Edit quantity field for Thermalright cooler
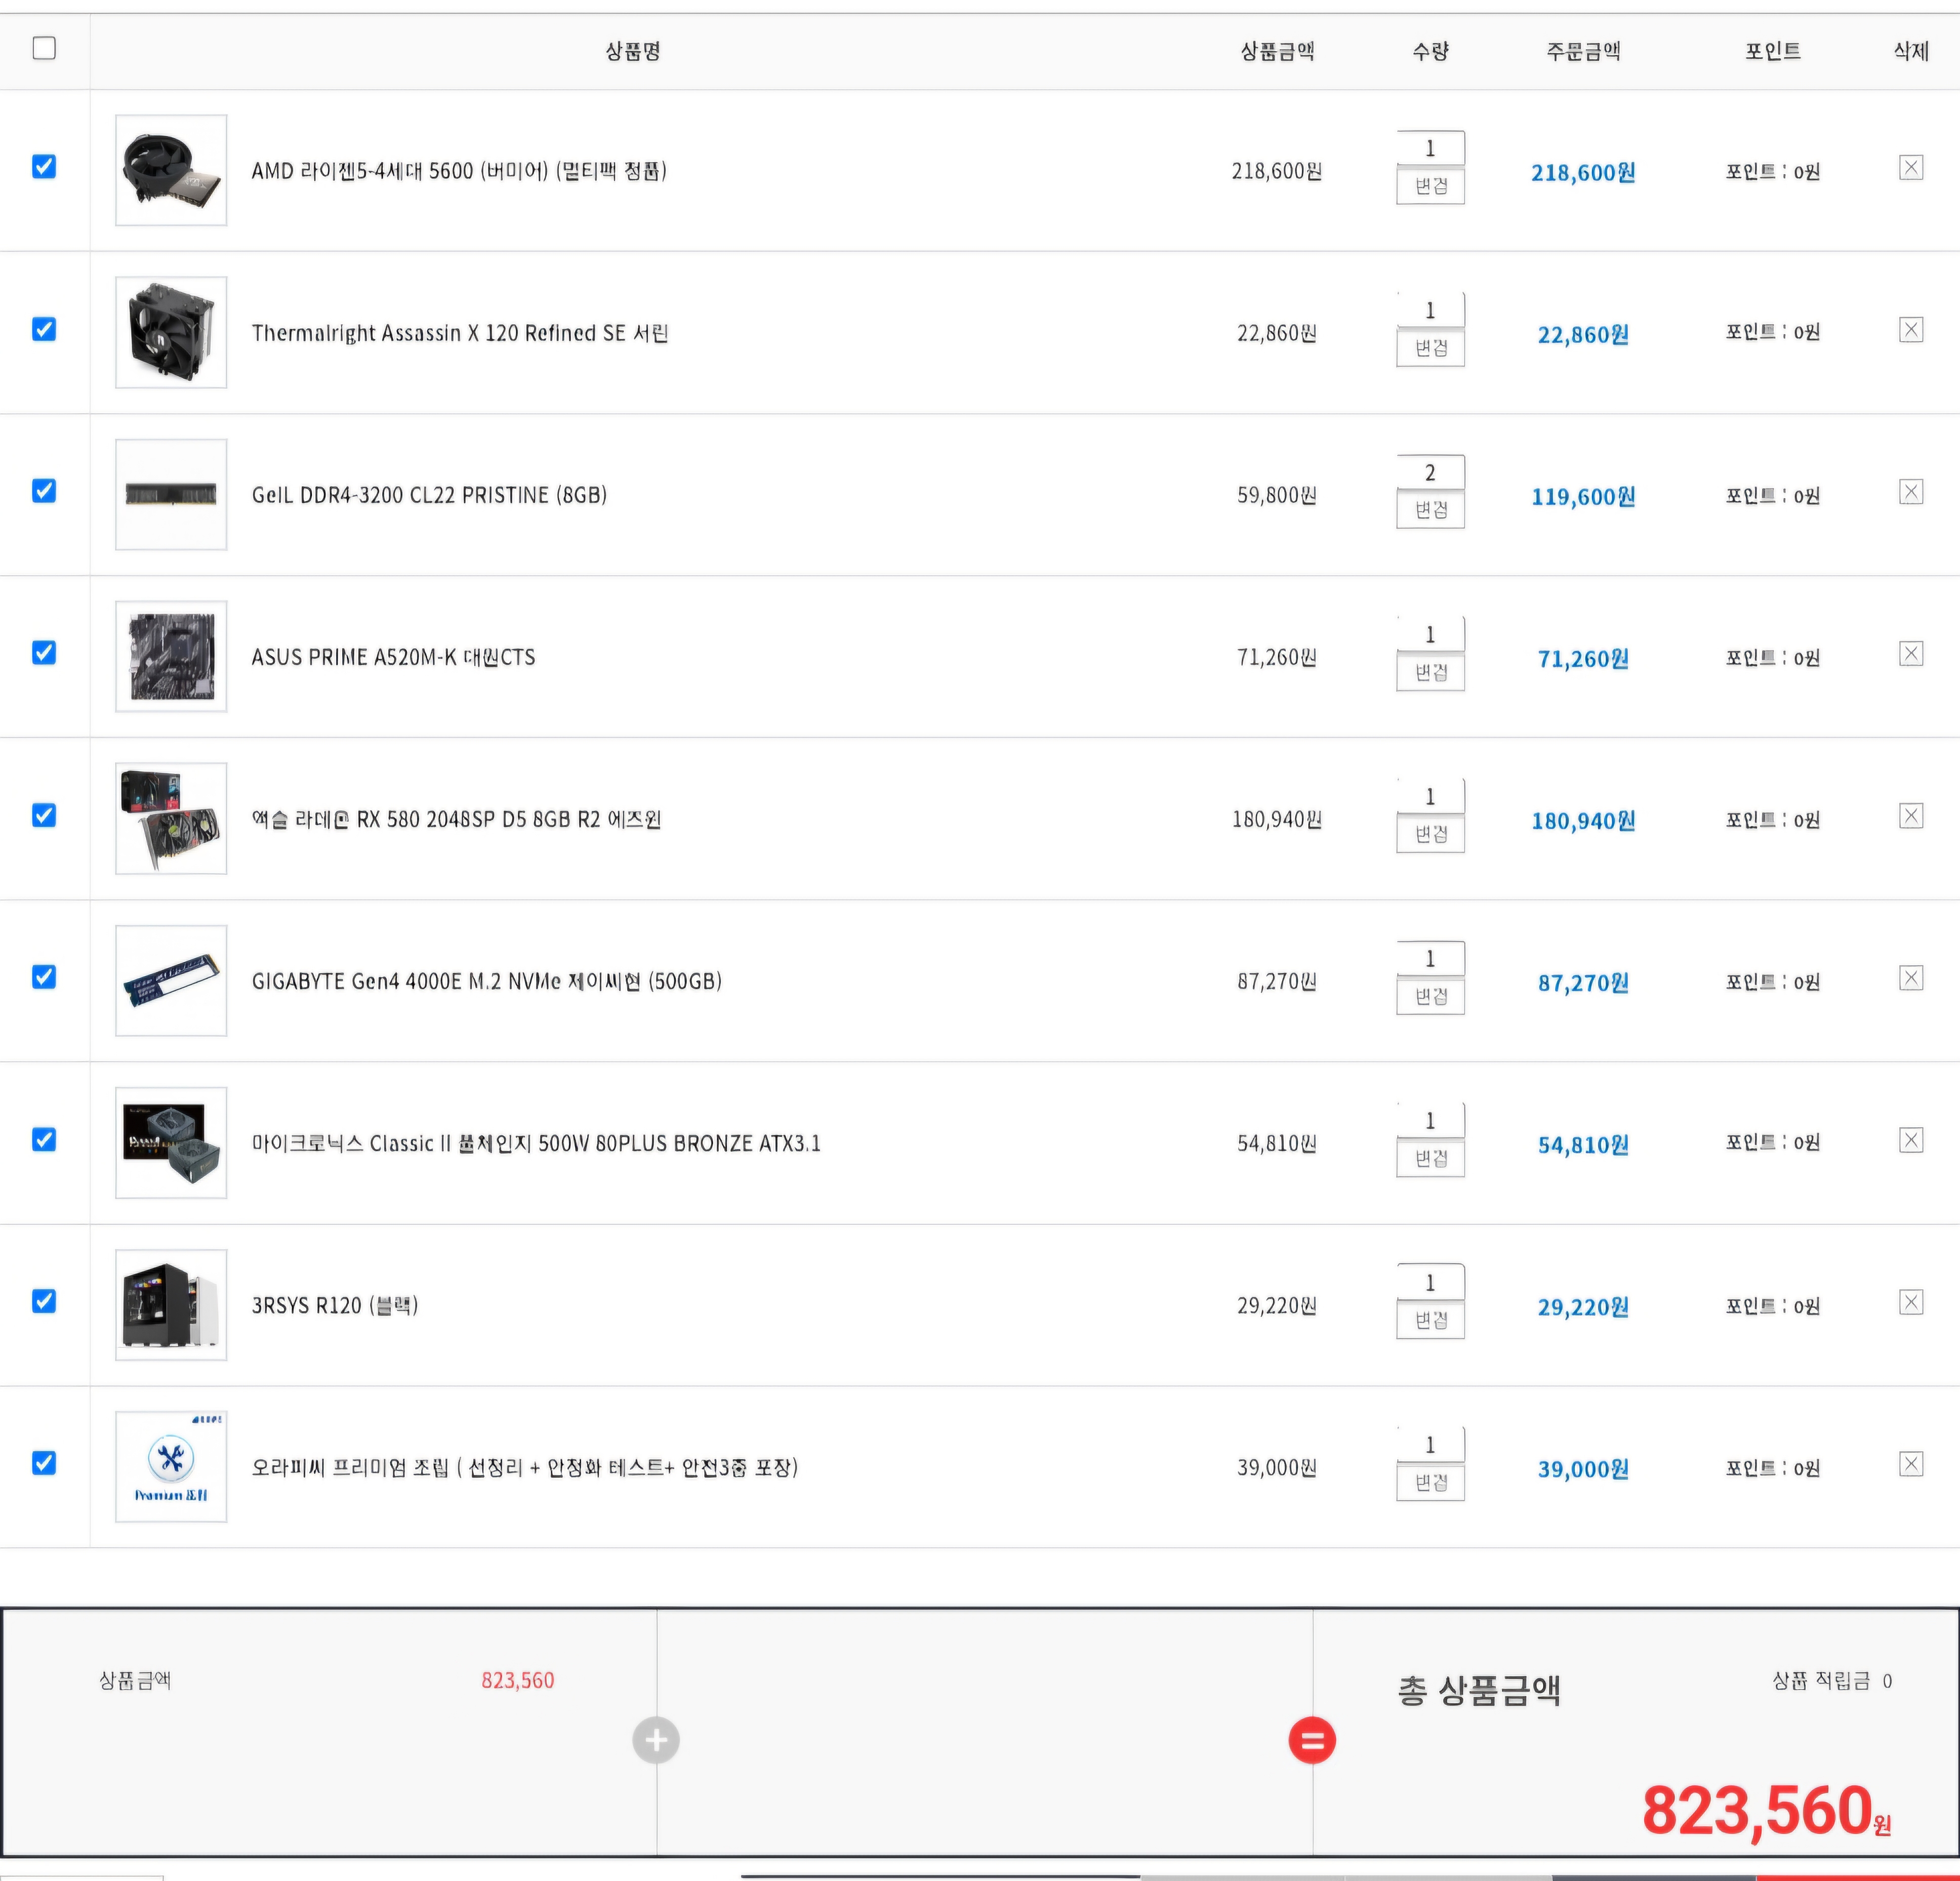 click(1430, 310)
